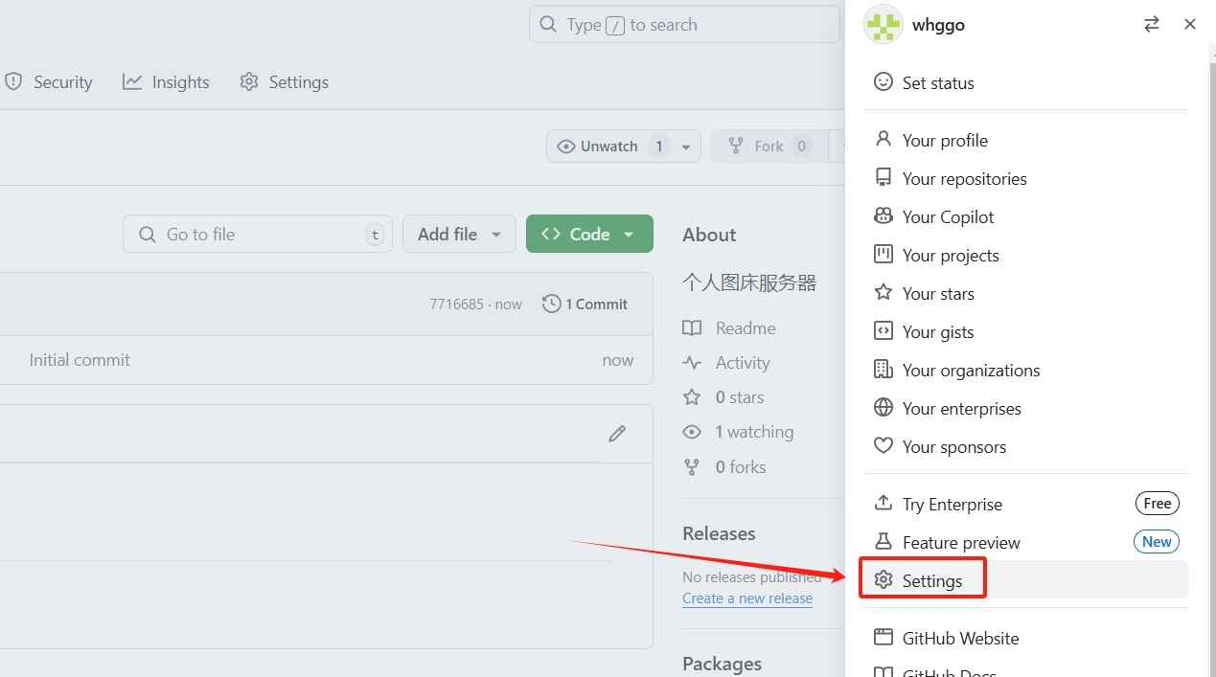
Task: Open Settings in the user menu
Action: pos(931,581)
